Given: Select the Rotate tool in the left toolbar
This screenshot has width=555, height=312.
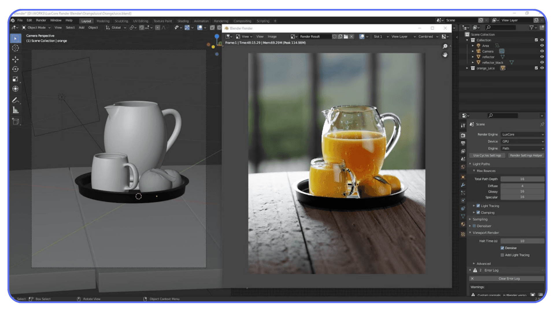Looking at the screenshot, I should 16,69.
